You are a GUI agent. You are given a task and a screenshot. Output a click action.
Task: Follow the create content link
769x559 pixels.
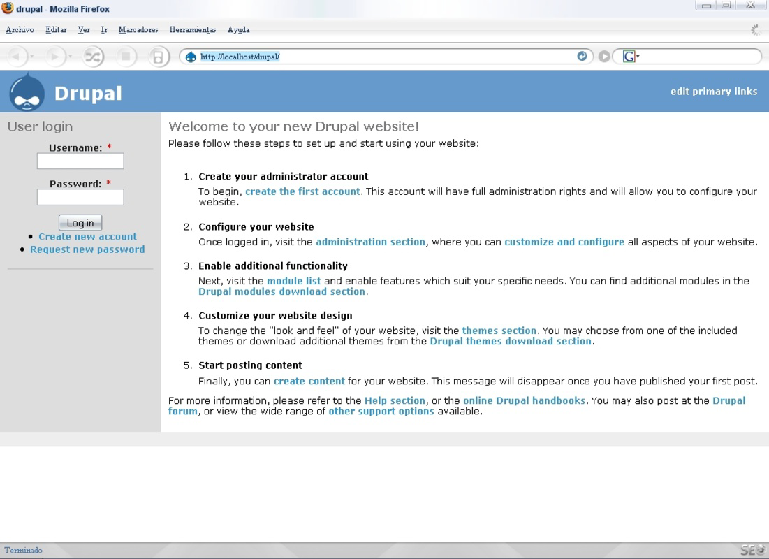click(x=309, y=381)
